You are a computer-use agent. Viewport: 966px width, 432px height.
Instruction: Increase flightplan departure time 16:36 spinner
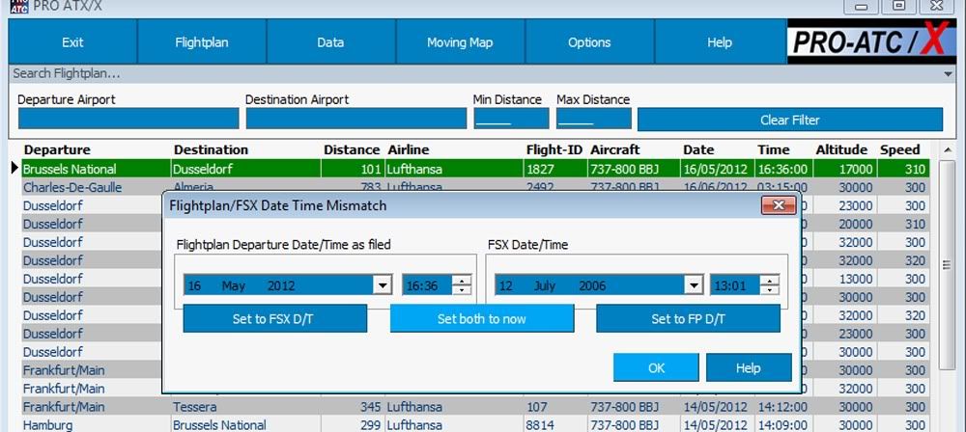click(x=462, y=280)
